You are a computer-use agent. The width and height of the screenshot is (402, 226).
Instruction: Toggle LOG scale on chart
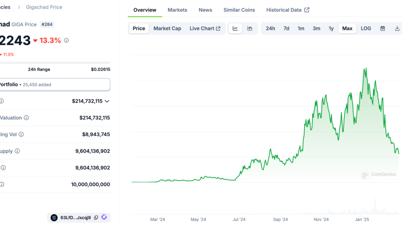point(366,28)
